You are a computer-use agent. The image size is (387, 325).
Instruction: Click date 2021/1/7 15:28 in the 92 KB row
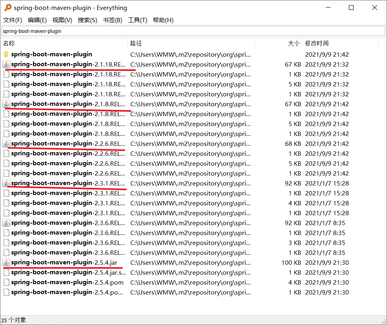pyautogui.click(x=327, y=184)
